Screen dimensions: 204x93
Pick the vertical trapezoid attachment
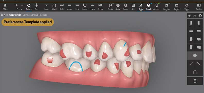[x=191, y=47]
